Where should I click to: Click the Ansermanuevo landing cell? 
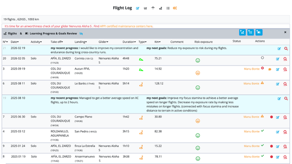(85, 159)
